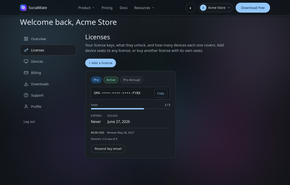Click the Pro Annual plan badge
Image resolution: width=290 pixels, height=185 pixels.
coord(131,80)
